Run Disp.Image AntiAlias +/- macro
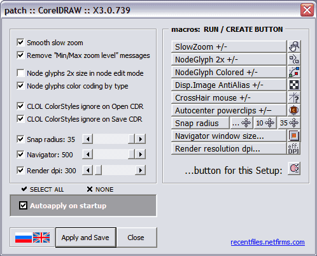Screen dimensions: 317x256 pos(229,85)
